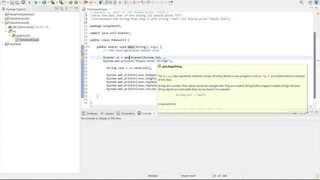Maximize the editor area
The width and height of the screenshot is (320, 180).
pyautogui.click(x=316, y=8)
